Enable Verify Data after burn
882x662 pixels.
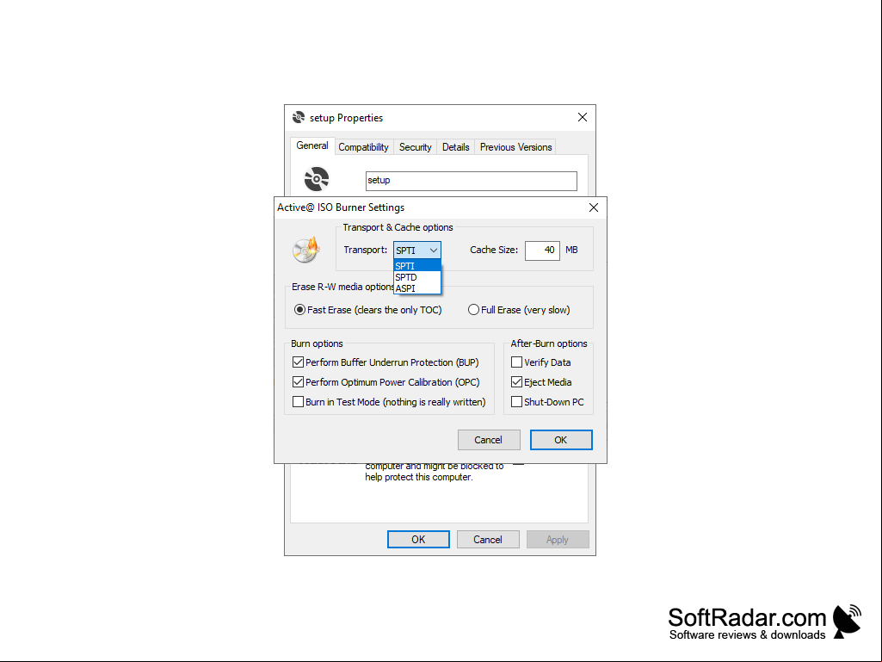[x=540, y=362]
